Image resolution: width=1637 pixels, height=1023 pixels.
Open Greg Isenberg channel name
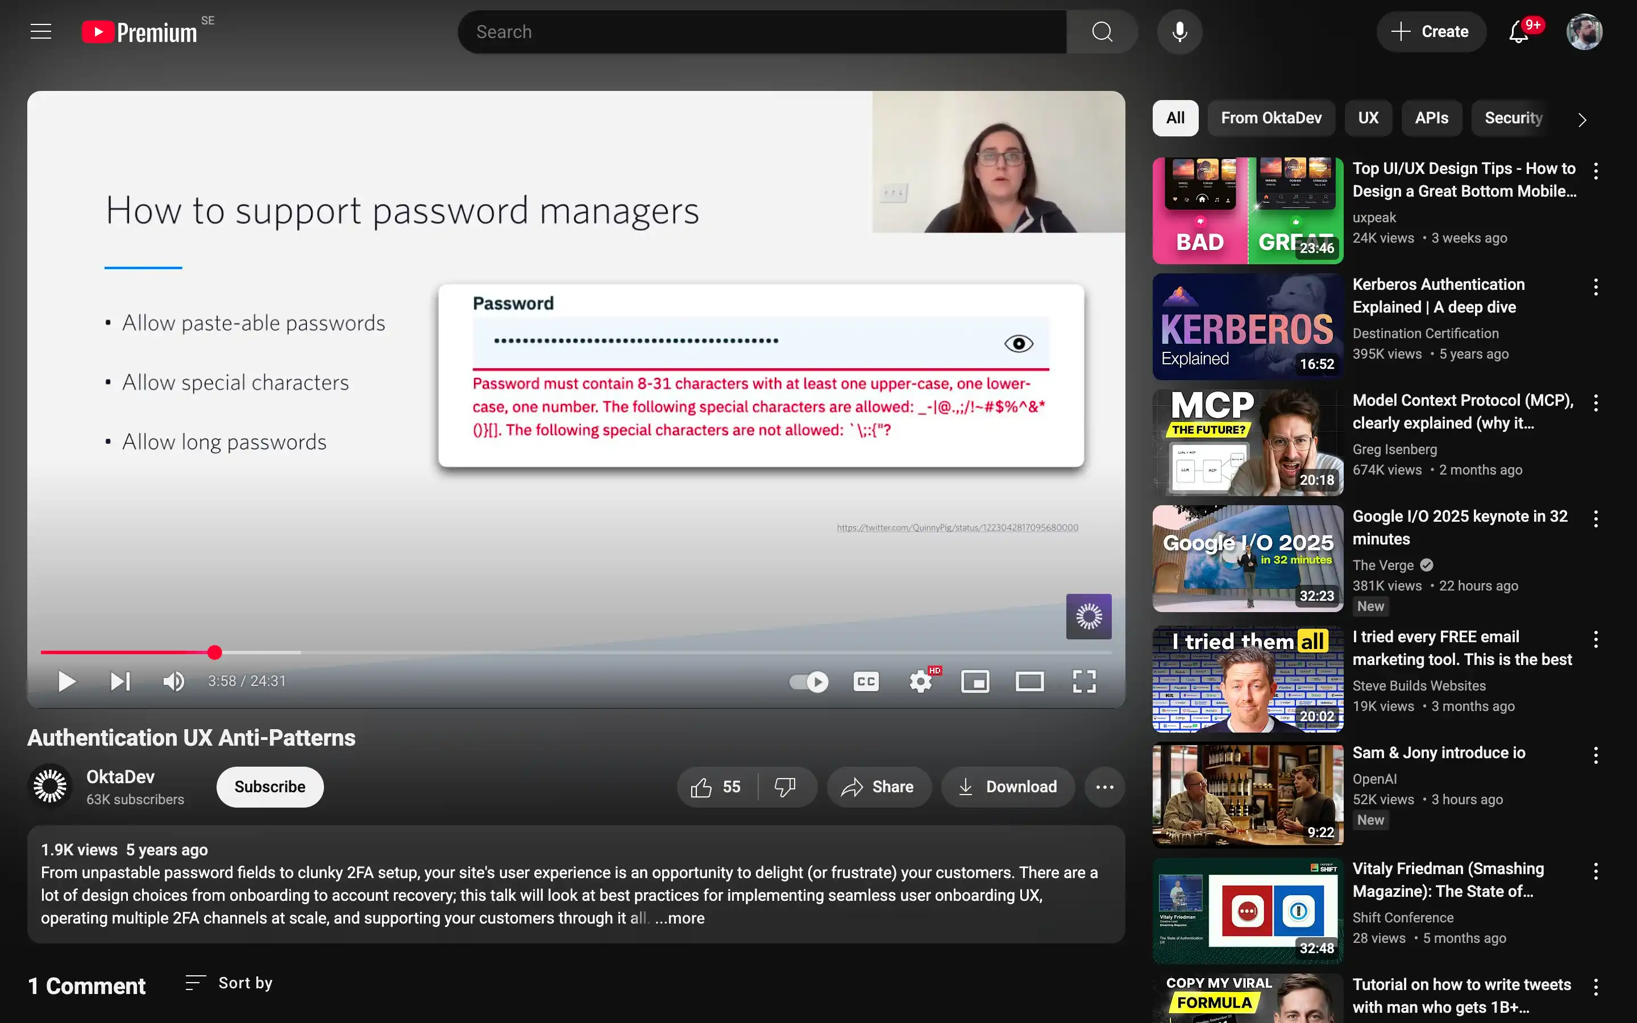tap(1394, 449)
